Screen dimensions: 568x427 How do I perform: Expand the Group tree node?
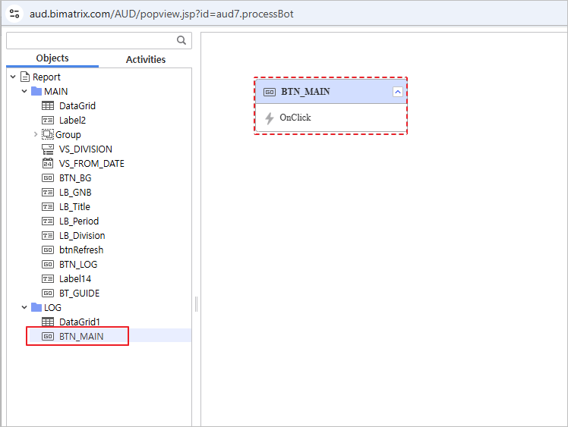[36, 135]
